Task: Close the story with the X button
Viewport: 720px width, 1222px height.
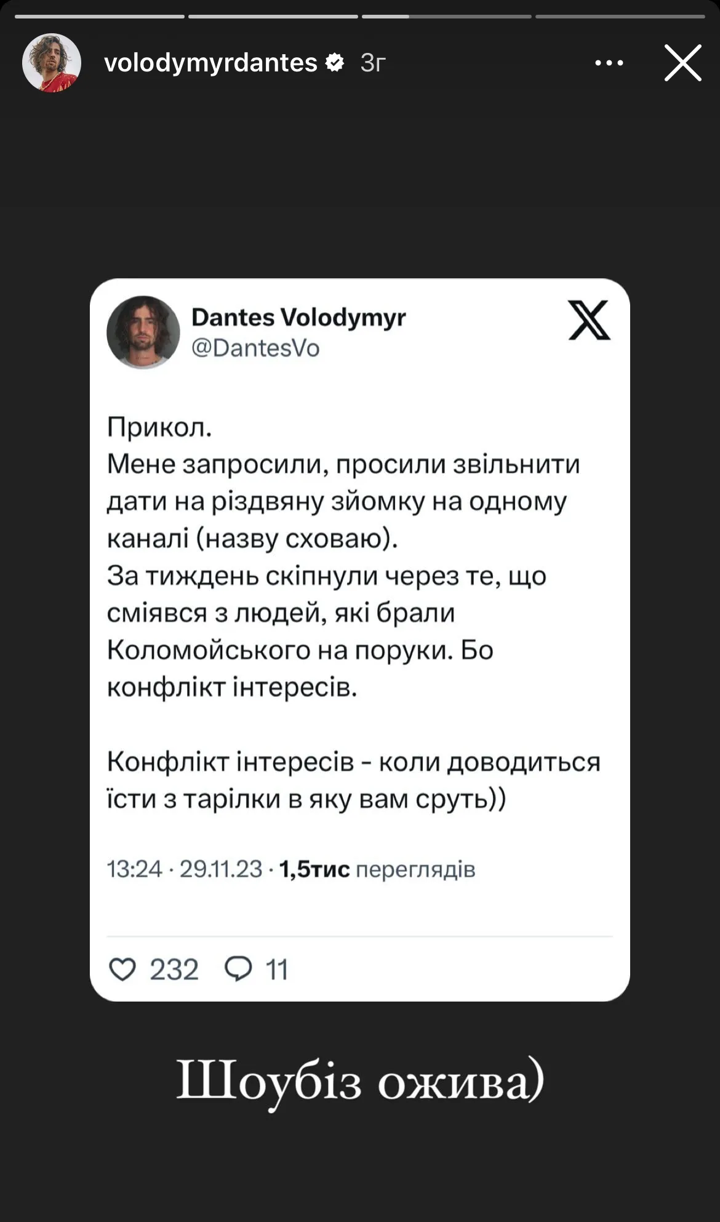Action: [x=682, y=63]
